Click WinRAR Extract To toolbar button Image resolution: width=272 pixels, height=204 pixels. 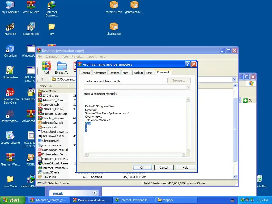[62, 68]
